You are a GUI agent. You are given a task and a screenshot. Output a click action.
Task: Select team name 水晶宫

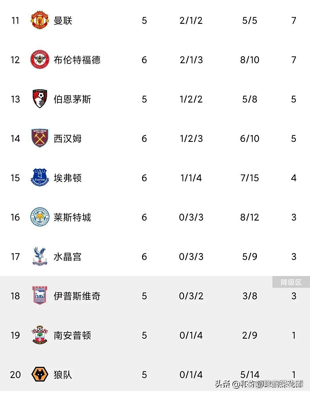tap(67, 257)
